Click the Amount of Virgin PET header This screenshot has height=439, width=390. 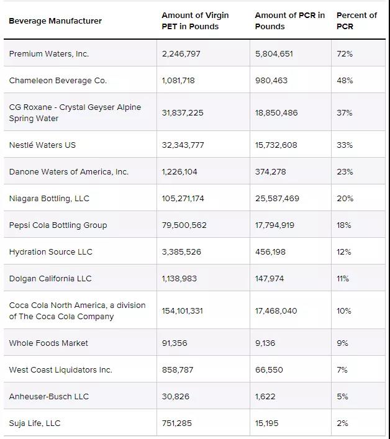195,21
